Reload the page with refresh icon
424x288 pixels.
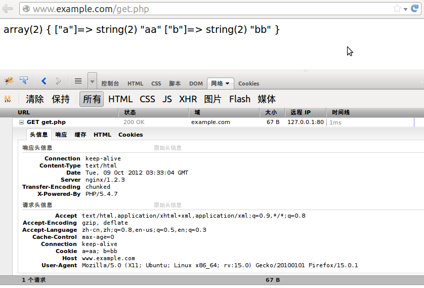[x=415, y=9]
